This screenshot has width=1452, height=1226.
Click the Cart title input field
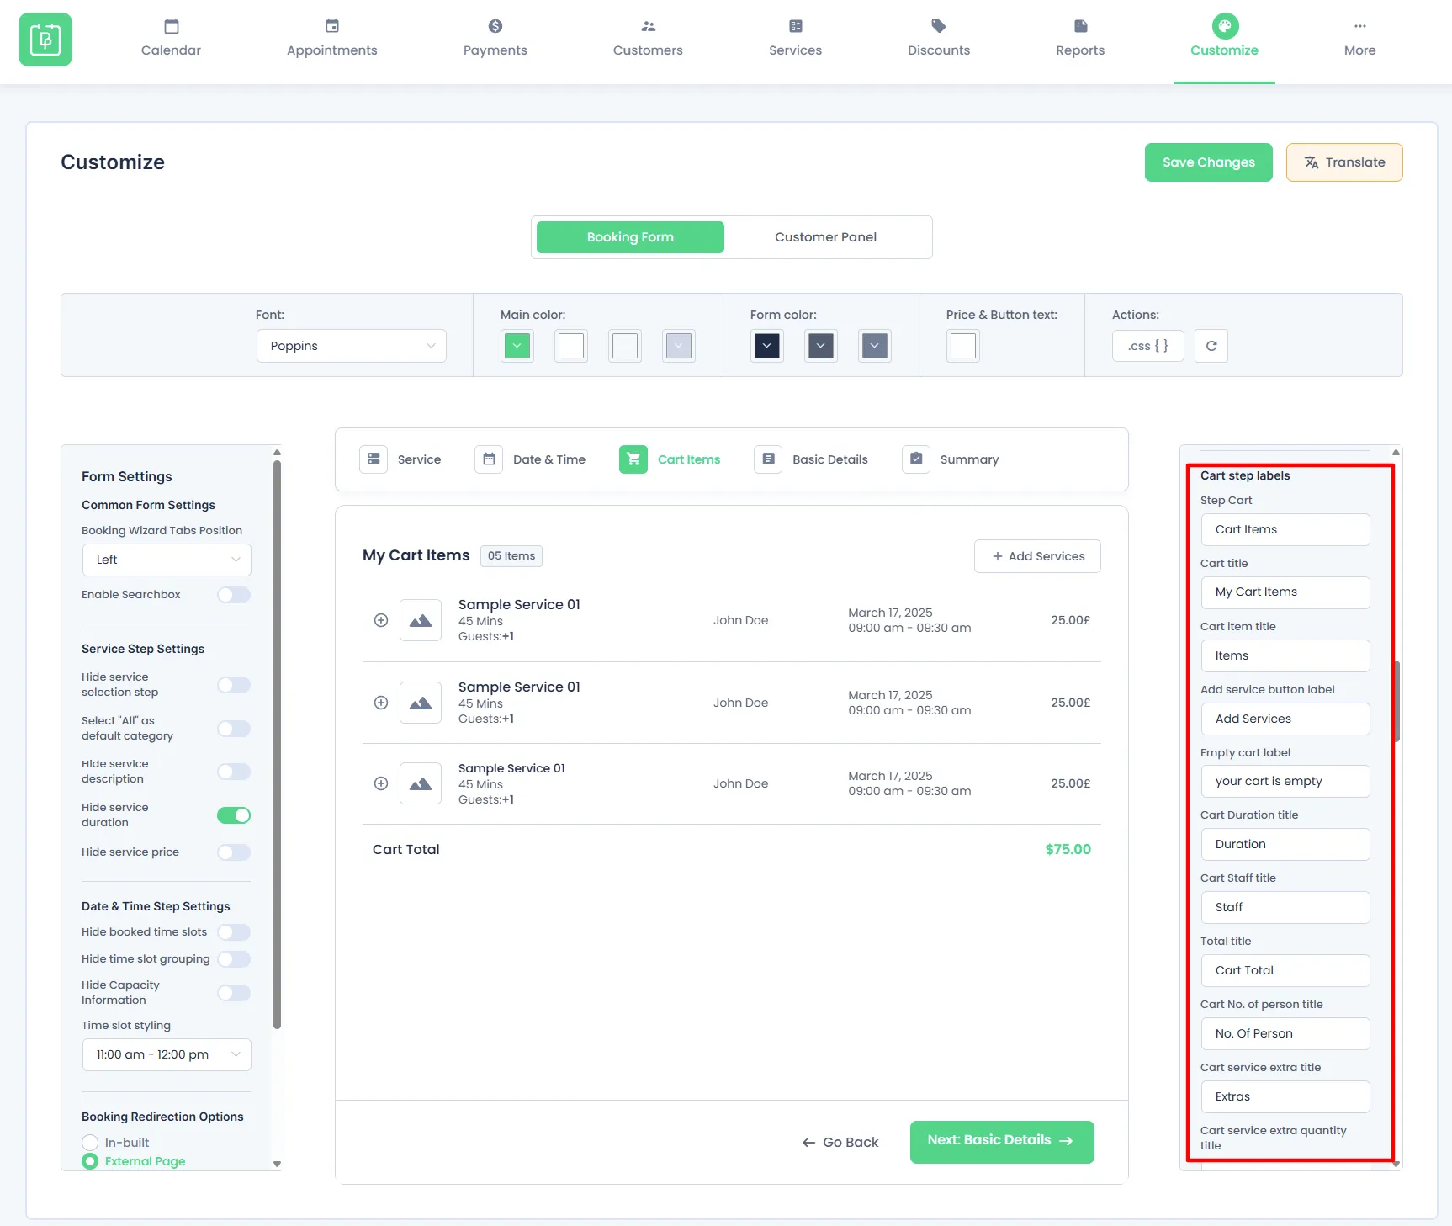(1285, 592)
